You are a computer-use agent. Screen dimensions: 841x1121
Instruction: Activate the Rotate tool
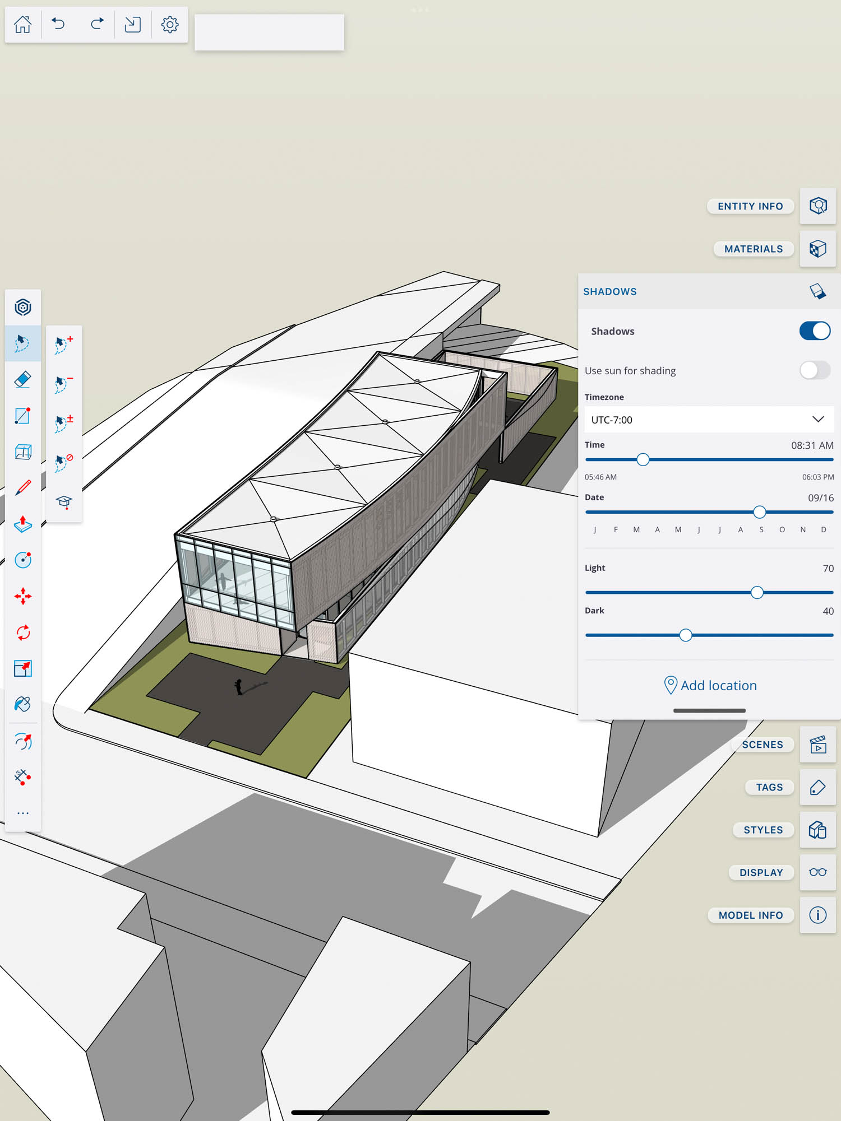click(x=22, y=632)
